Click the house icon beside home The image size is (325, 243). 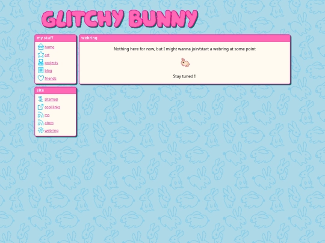tap(41, 47)
